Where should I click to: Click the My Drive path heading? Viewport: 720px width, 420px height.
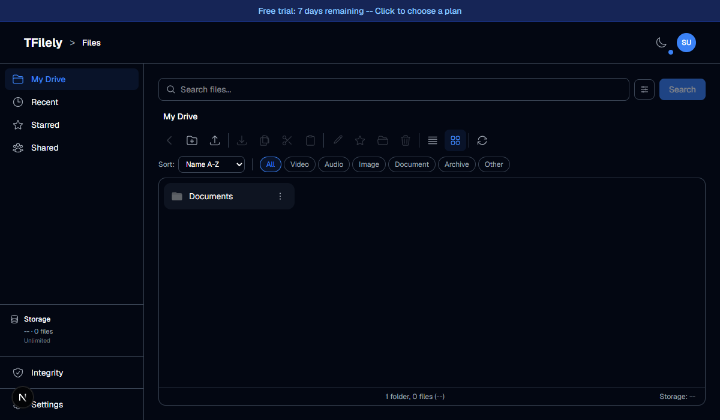coord(180,116)
